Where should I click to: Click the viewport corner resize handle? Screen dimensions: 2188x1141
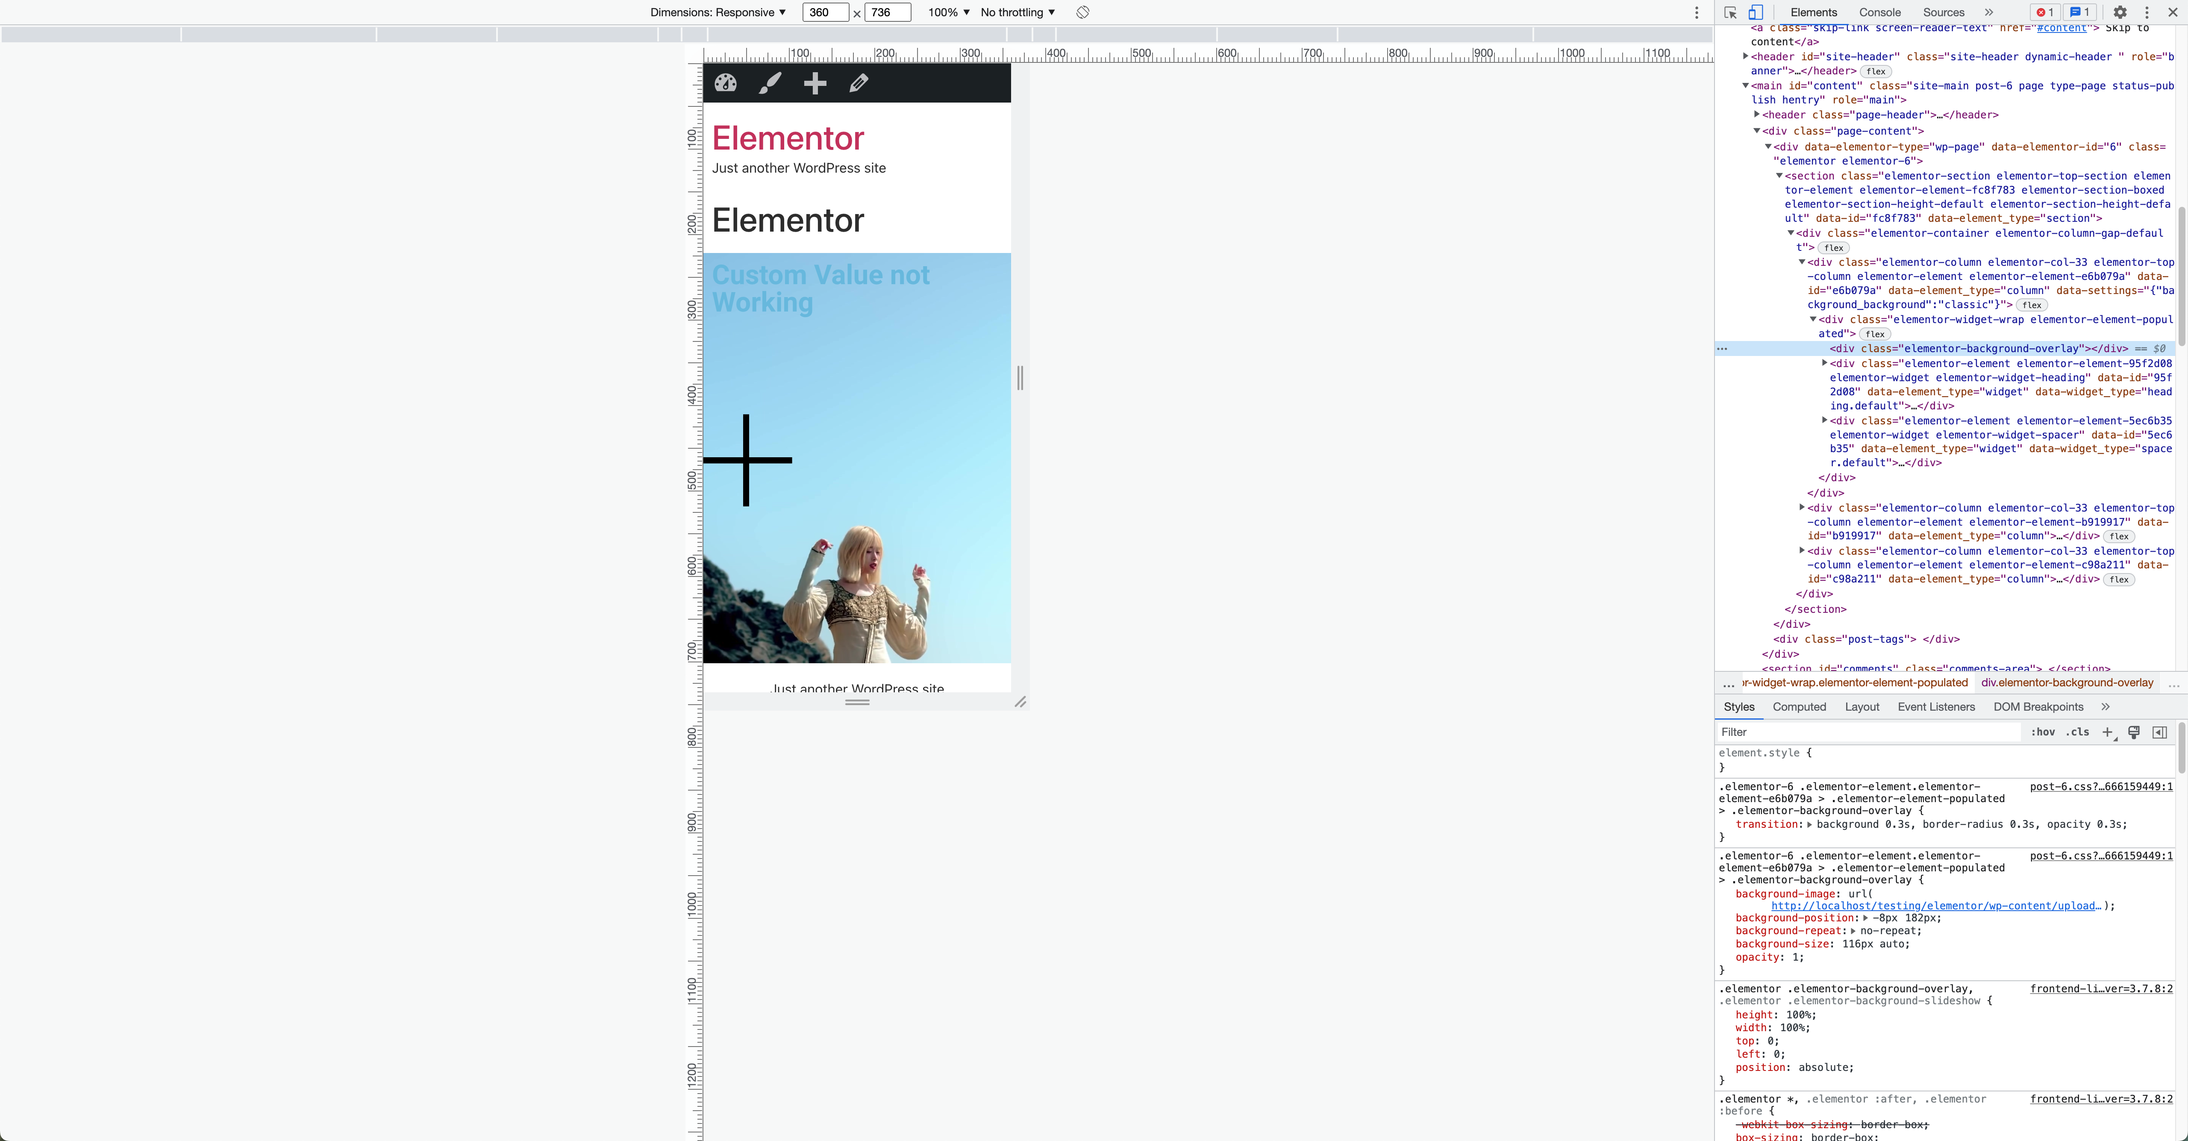[1020, 702]
